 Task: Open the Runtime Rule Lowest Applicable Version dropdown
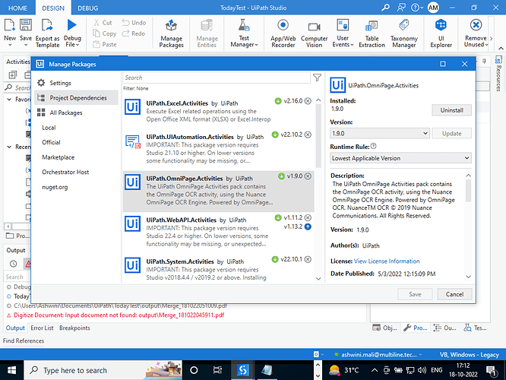click(x=400, y=158)
